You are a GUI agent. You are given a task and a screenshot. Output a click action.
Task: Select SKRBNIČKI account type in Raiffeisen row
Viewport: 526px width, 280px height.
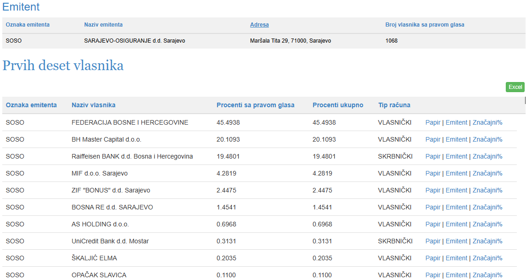[395, 156]
